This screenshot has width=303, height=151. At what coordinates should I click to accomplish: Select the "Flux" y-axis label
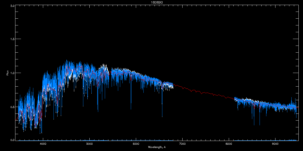tap(8, 73)
